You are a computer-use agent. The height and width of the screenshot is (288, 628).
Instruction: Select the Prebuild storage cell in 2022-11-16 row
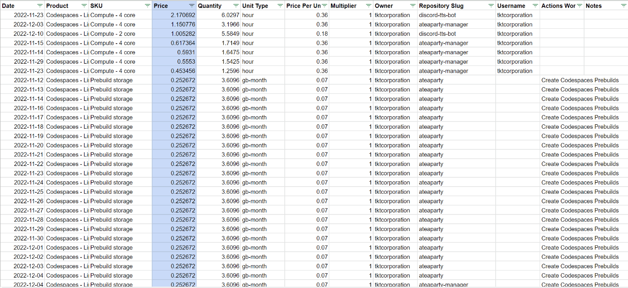pyautogui.click(x=120, y=108)
